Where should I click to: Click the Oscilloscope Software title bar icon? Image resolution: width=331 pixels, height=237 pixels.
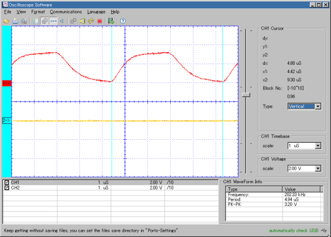tap(6, 5)
